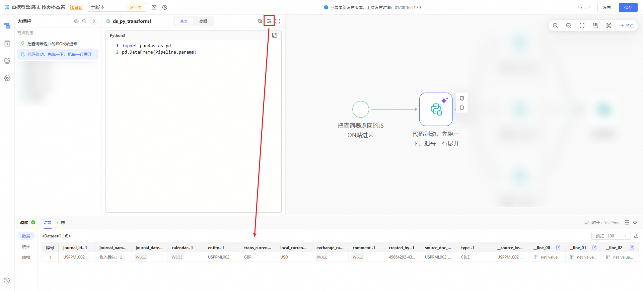Click the 发布 button
This screenshot has height=291, width=643.
click(606, 7)
